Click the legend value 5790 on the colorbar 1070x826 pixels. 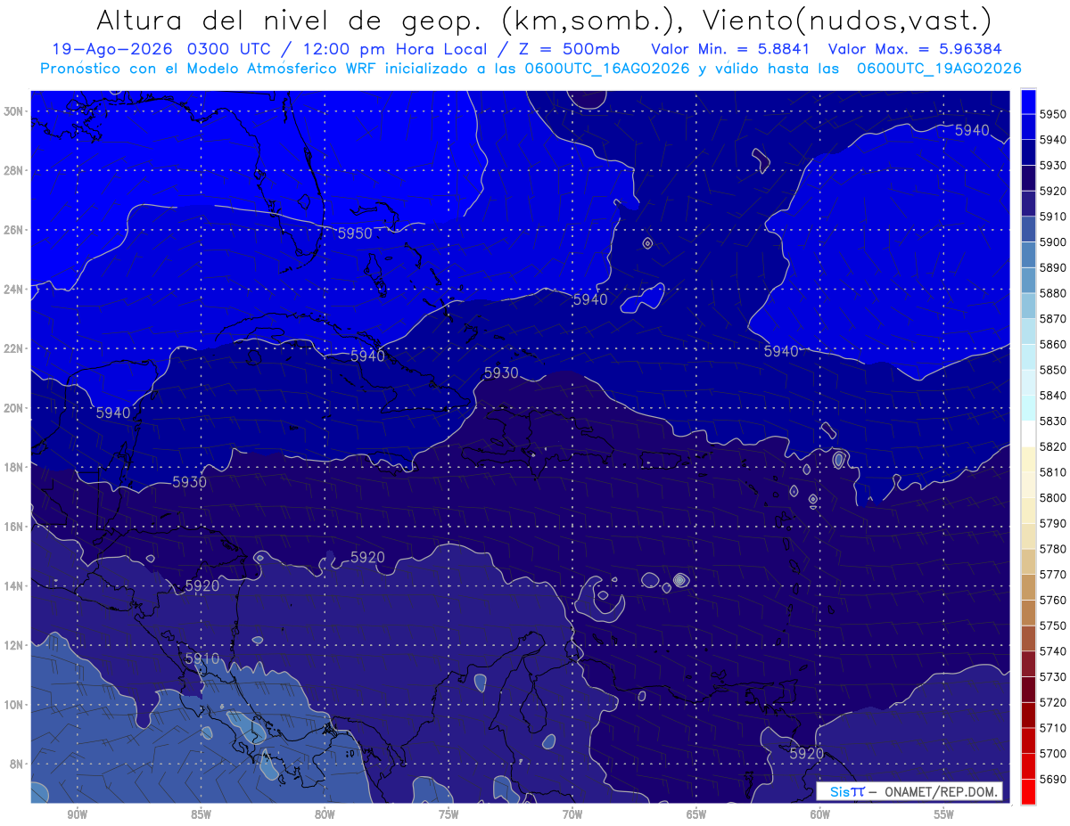coord(1053,523)
